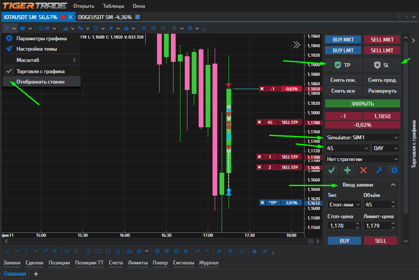Screen dimensions: 419x280
Task: Open the DAY time-in-force dropdown
Action: click(x=386, y=148)
